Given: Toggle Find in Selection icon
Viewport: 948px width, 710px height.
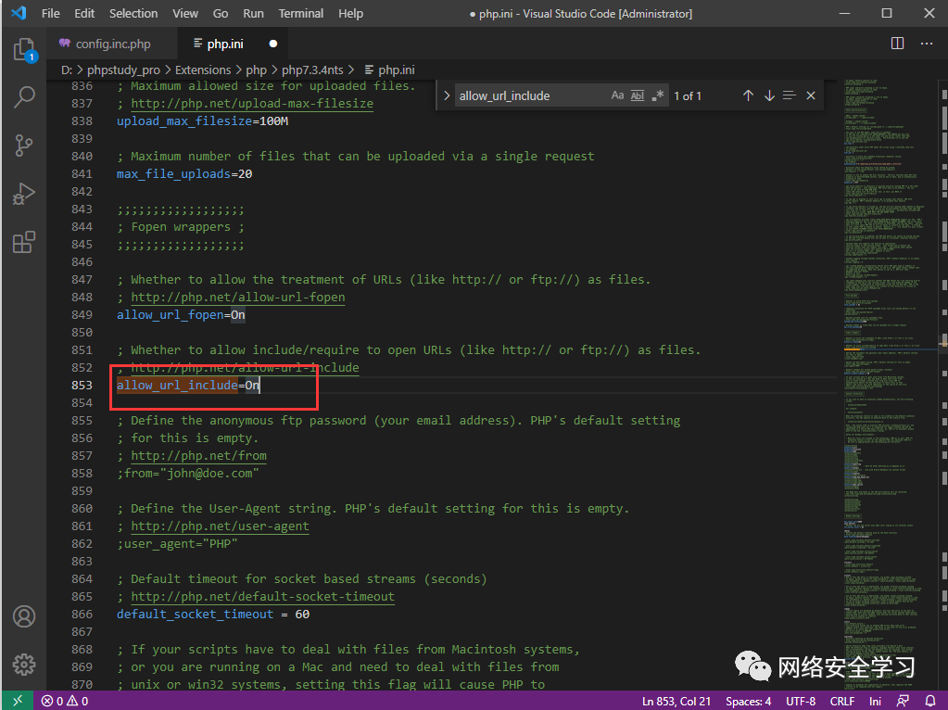Looking at the screenshot, I should tap(789, 95).
